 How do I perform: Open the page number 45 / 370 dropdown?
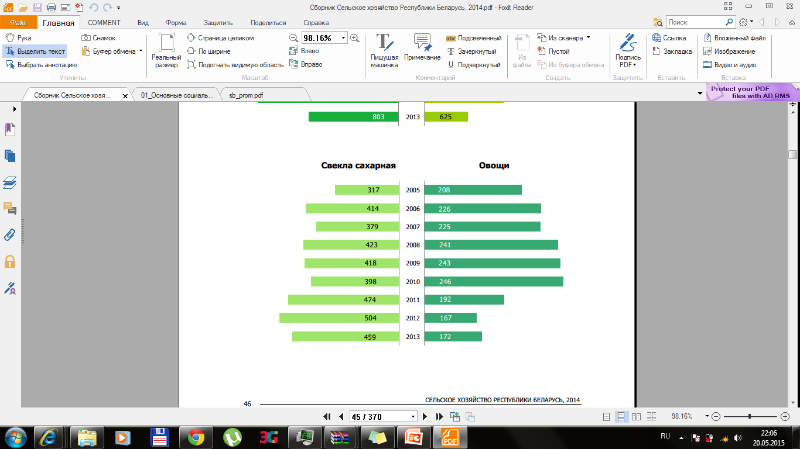(413, 417)
